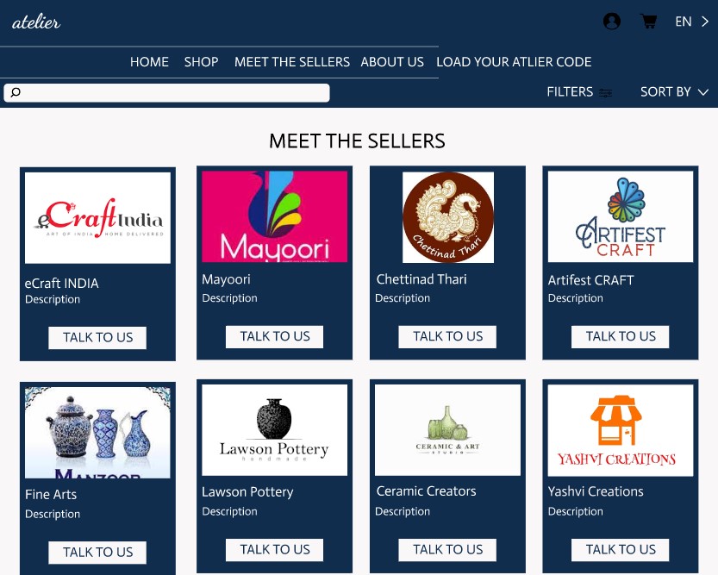Click TALK TO US under Yashvi Creations
The height and width of the screenshot is (575, 718).
620,550
